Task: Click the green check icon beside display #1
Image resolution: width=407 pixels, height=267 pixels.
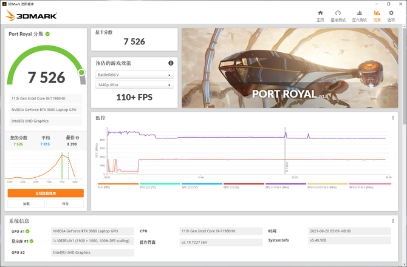Action: coord(32,241)
